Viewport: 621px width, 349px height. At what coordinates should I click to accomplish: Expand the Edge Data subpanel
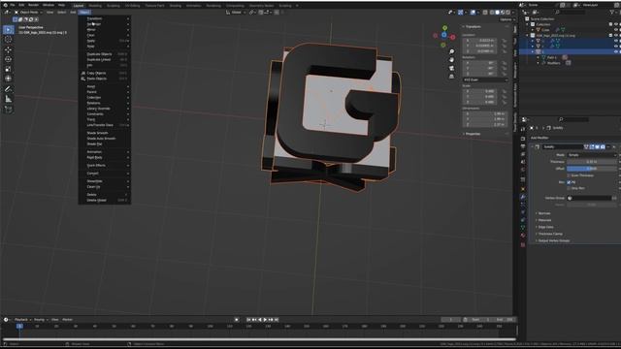[544, 227]
